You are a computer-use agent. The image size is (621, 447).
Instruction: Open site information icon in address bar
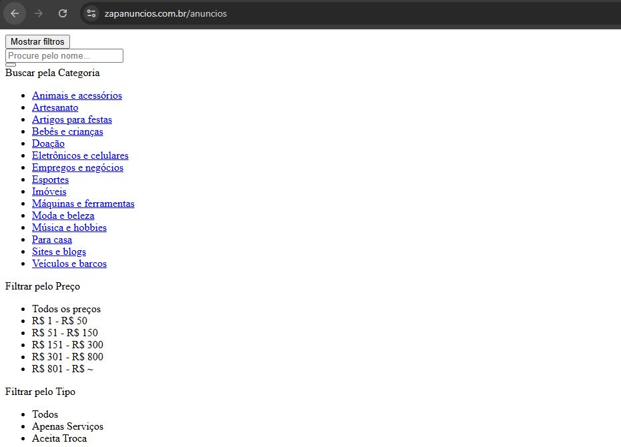[91, 13]
